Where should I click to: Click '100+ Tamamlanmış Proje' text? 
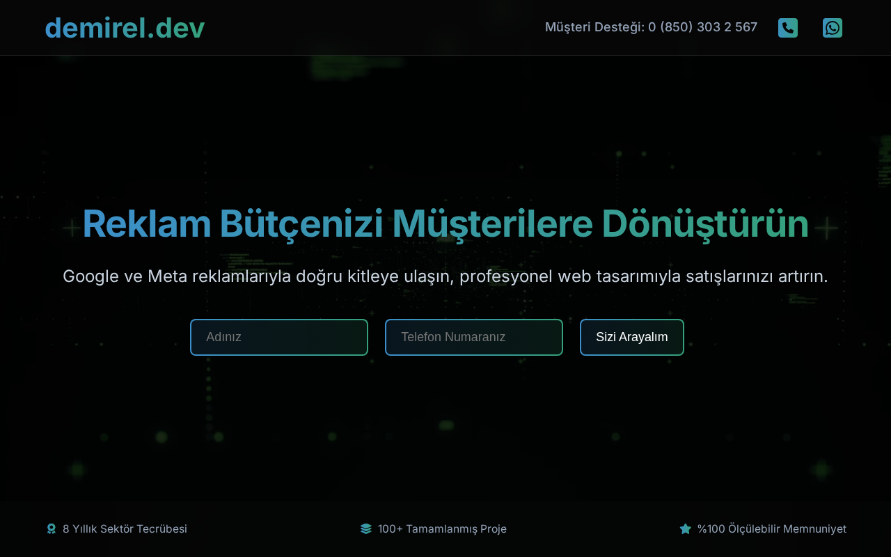click(442, 529)
